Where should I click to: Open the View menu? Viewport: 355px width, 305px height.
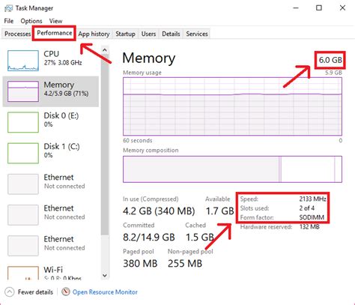point(55,21)
